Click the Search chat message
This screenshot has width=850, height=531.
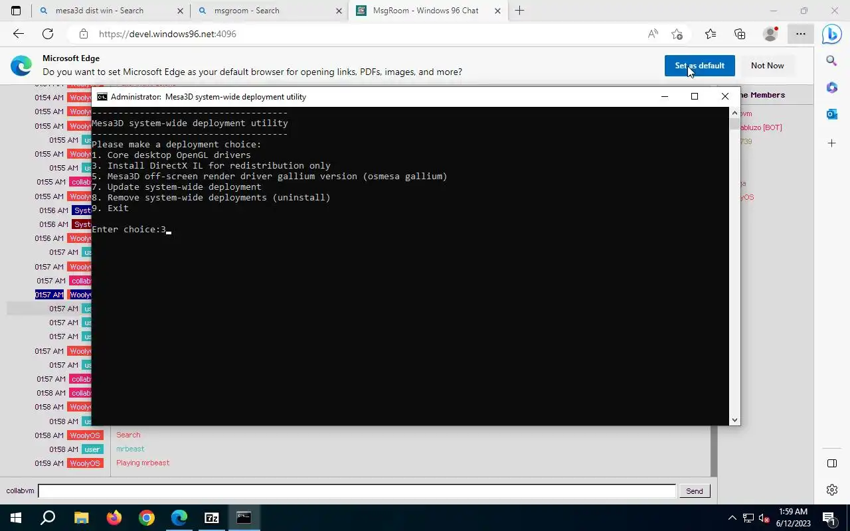(x=128, y=435)
